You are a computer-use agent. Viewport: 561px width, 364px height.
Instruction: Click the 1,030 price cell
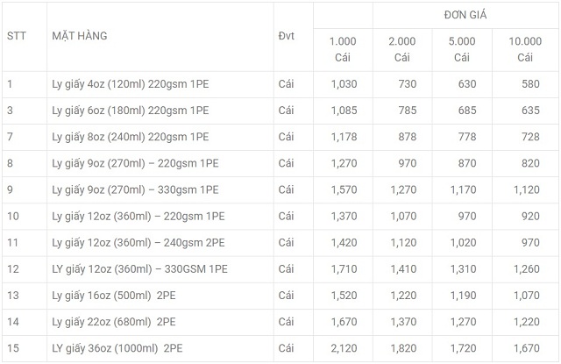346,84
